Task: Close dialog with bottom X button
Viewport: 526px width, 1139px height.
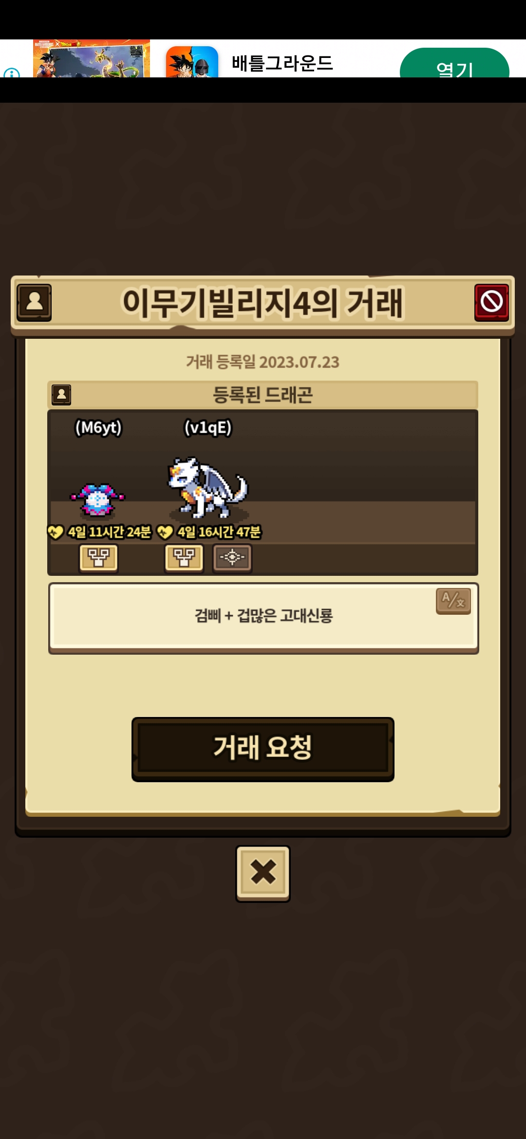Action: click(263, 873)
